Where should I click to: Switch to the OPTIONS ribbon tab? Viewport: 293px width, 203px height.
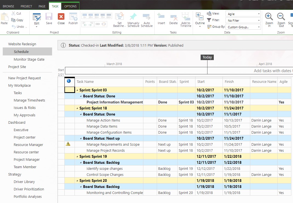(70, 6)
